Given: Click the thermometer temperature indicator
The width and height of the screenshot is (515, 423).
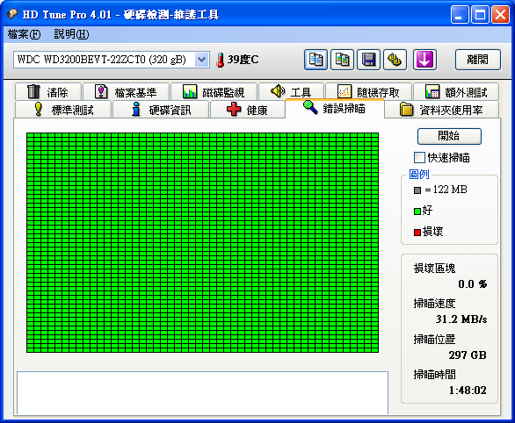Looking at the screenshot, I should tap(220, 60).
